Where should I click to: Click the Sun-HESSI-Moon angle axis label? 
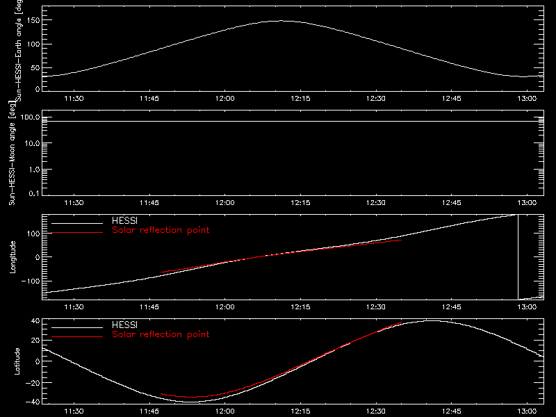point(12,153)
